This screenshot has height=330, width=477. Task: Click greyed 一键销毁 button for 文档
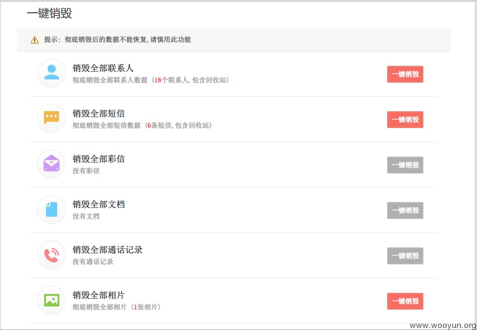point(405,210)
